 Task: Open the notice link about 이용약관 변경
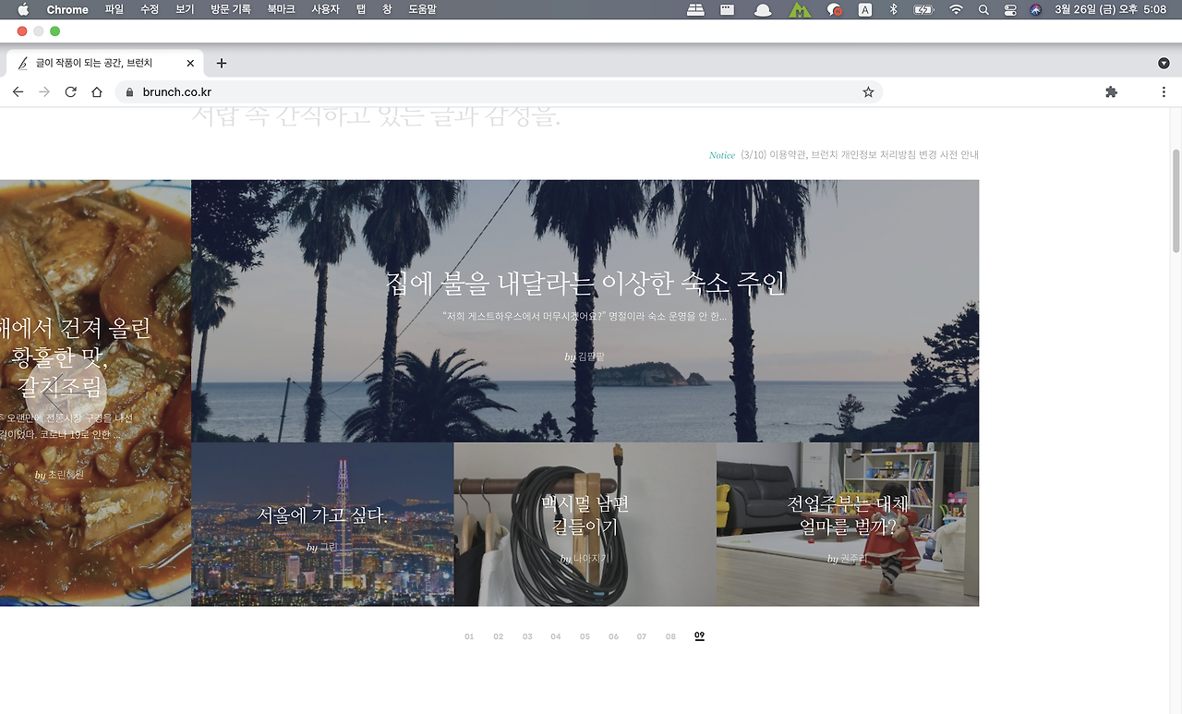(860, 155)
